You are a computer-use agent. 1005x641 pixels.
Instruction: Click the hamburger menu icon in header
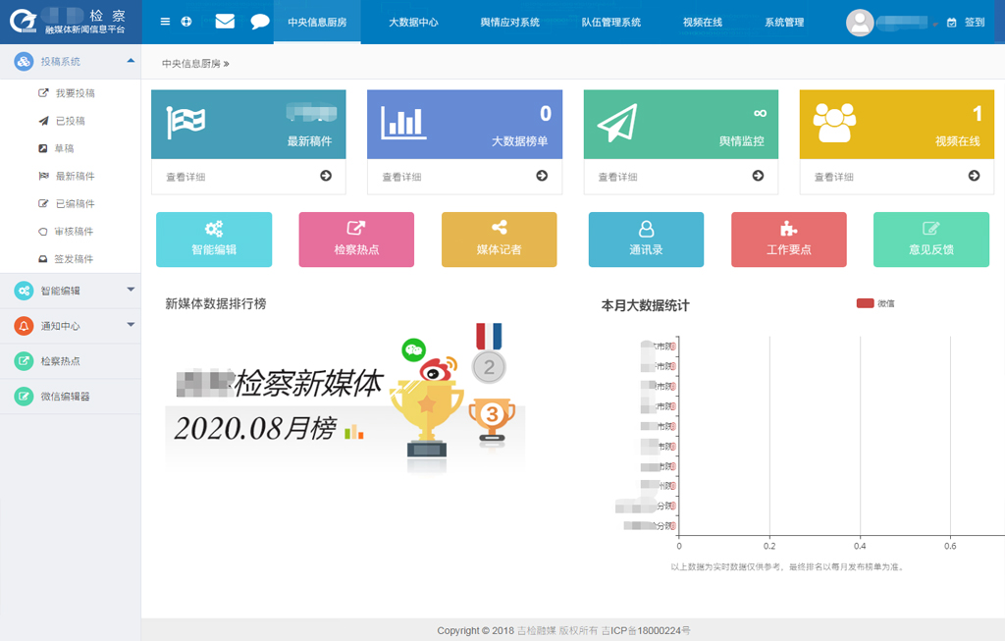[x=165, y=22]
